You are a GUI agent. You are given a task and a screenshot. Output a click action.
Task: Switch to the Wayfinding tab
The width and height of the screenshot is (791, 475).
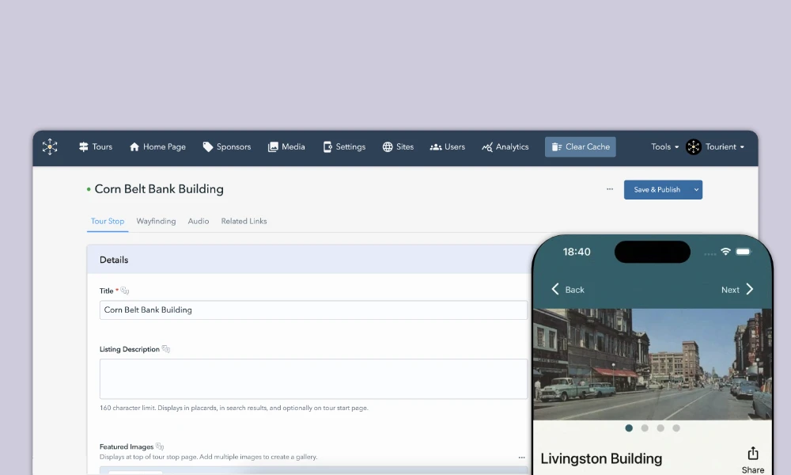[x=156, y=221]
